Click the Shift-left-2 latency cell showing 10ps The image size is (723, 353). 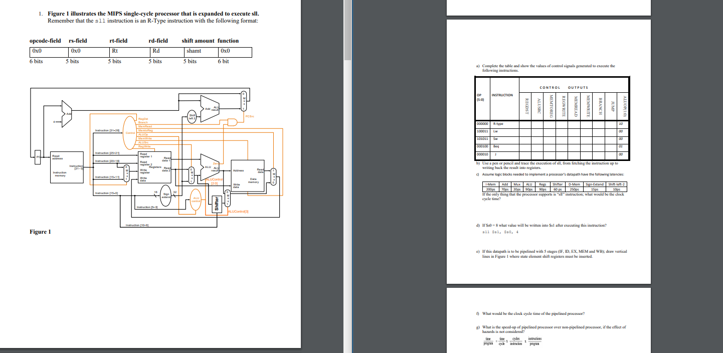pos(616,190)
